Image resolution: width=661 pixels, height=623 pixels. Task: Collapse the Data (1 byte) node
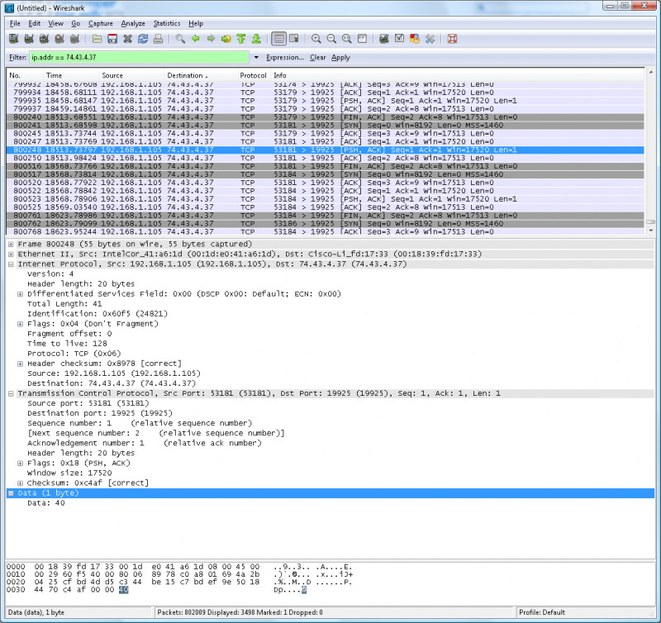[11, 493]
